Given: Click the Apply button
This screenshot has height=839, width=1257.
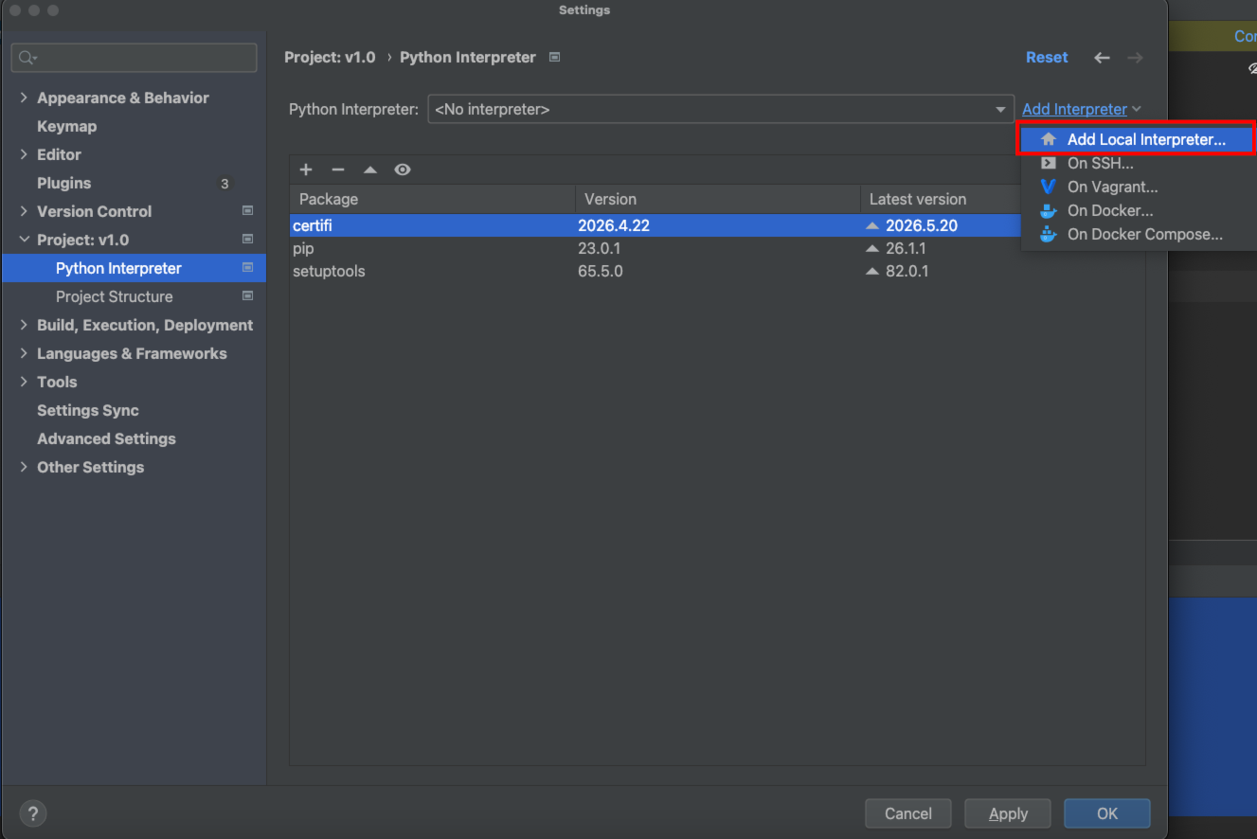Looking at the screenshot, I should [x=1008, y=813].
